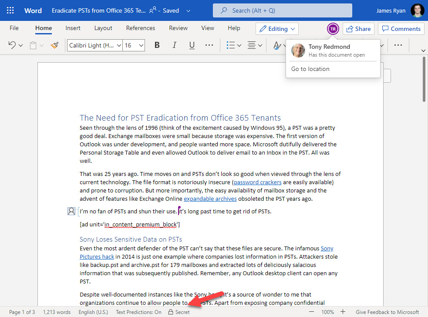Viewport: 428px width, 317px height.
Task: Click the Paste clipboard icon
Action: [x=33, y=45]
